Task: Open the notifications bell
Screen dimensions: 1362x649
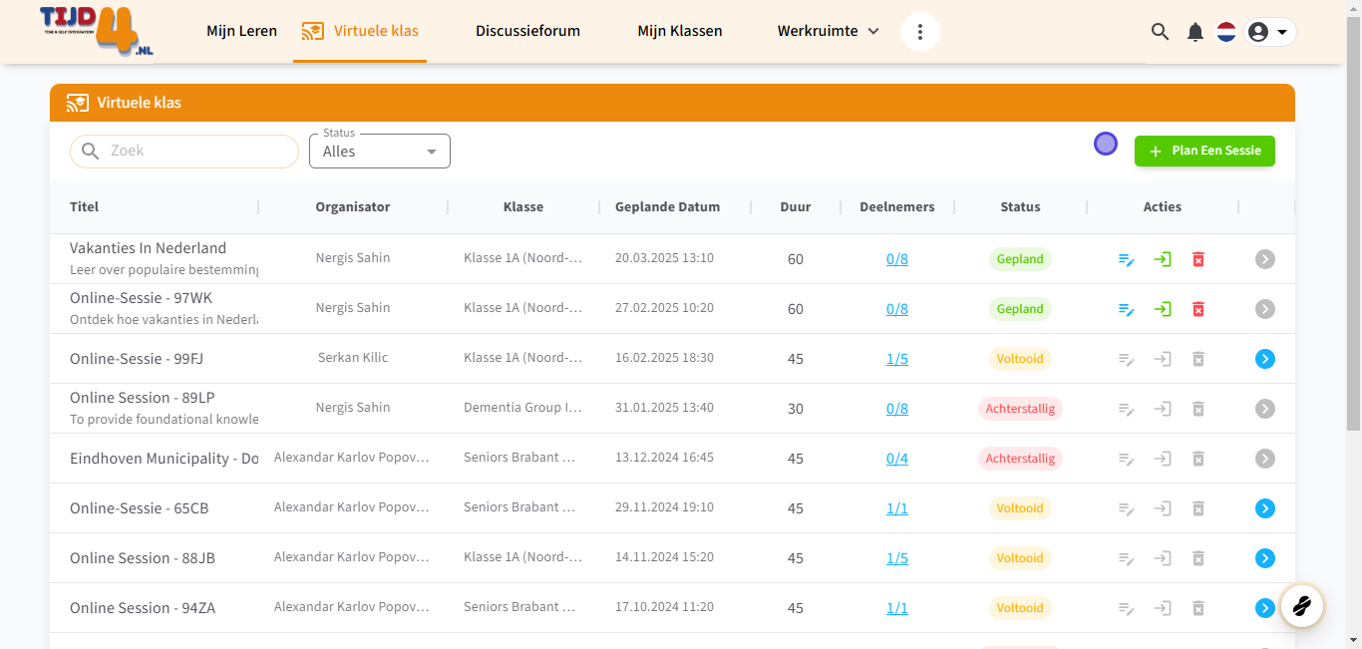Action: (x=1195, y=32)
